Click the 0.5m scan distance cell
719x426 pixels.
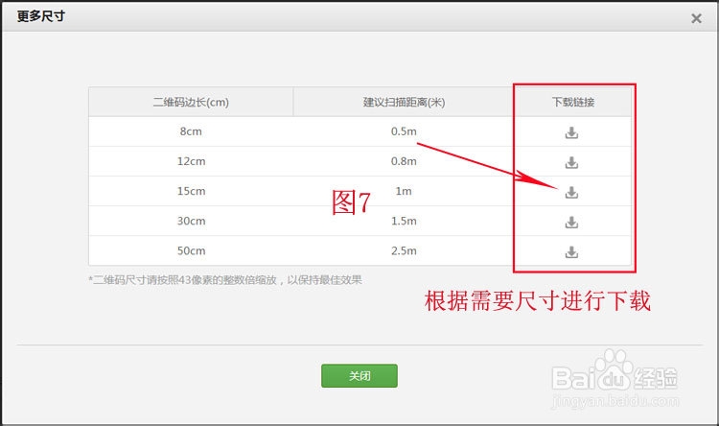click(404, 131)
